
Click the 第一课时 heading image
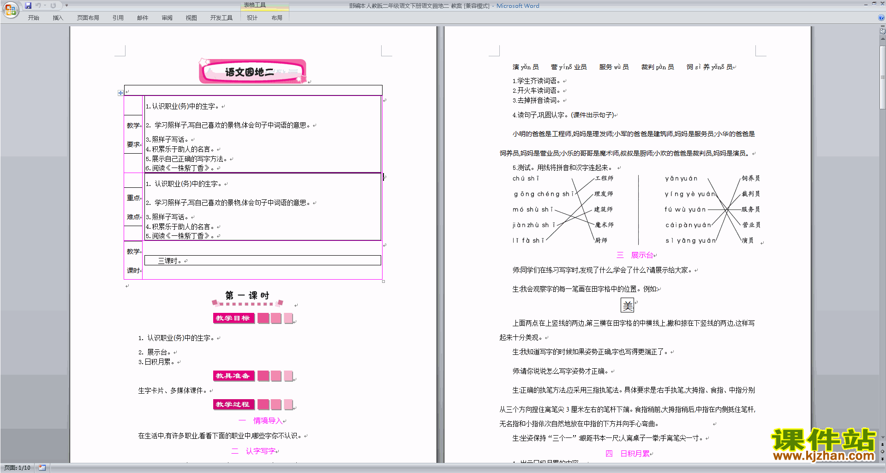[x=247, y=298]
